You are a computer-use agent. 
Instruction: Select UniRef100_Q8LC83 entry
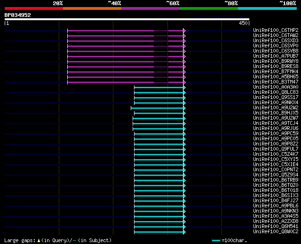coord(276,92)
